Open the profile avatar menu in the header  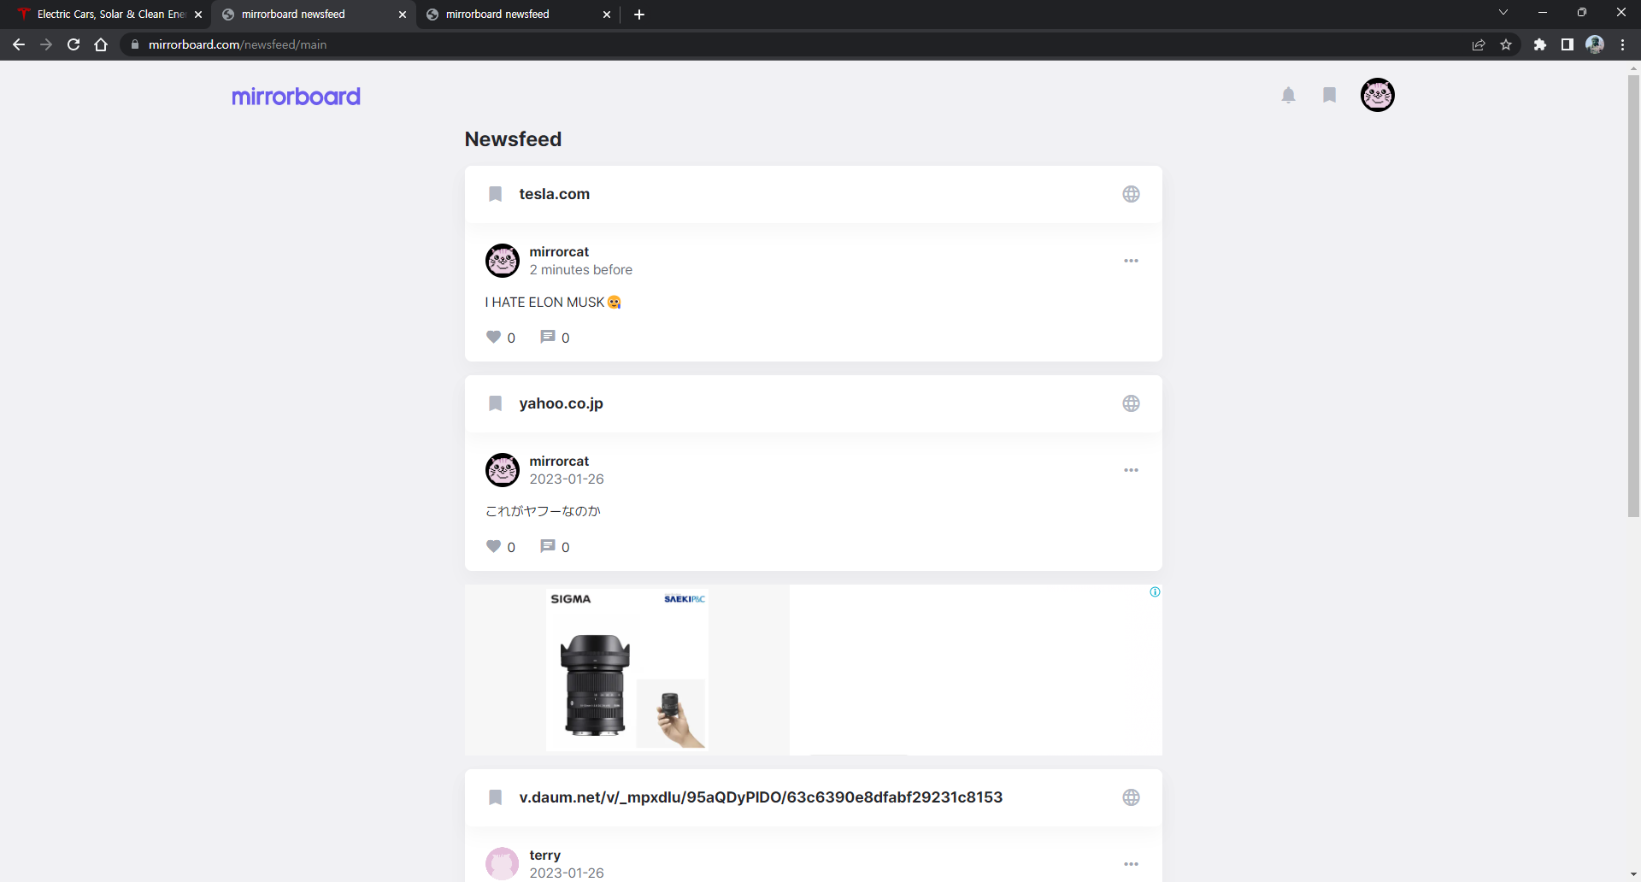[x=1377, y=95]
